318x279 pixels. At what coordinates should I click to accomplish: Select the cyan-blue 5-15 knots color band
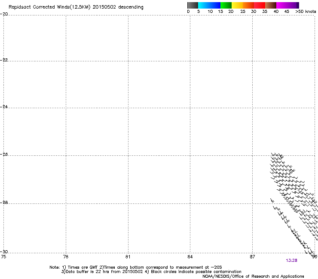[x=209, y=5]
